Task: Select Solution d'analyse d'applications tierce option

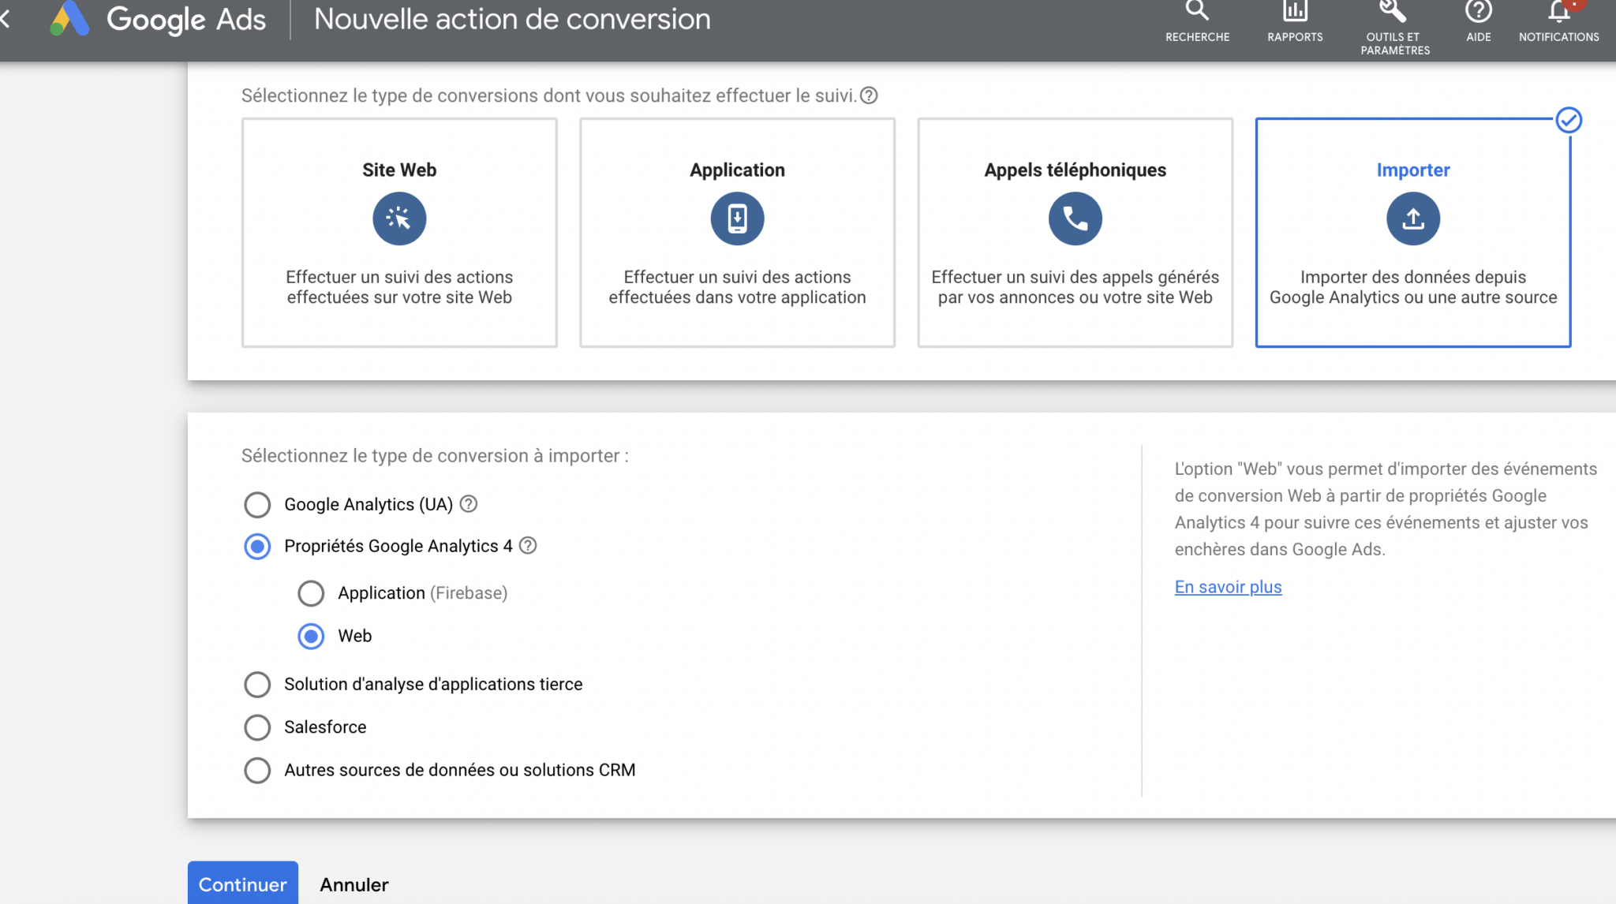Action: click(x=257, y=684)
